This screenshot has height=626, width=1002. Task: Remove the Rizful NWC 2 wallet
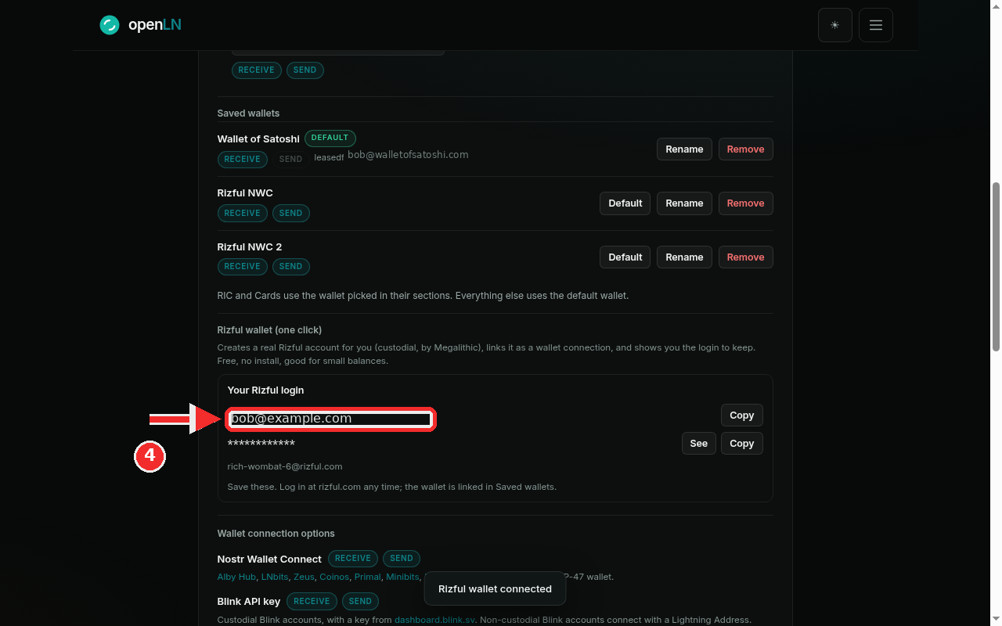click(745, 257)
